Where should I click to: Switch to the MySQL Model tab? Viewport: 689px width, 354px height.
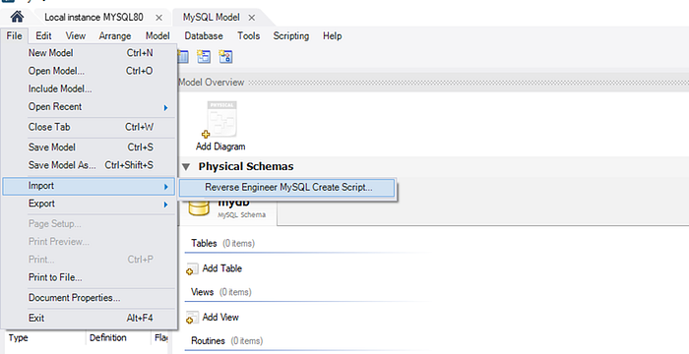(212, 17)
